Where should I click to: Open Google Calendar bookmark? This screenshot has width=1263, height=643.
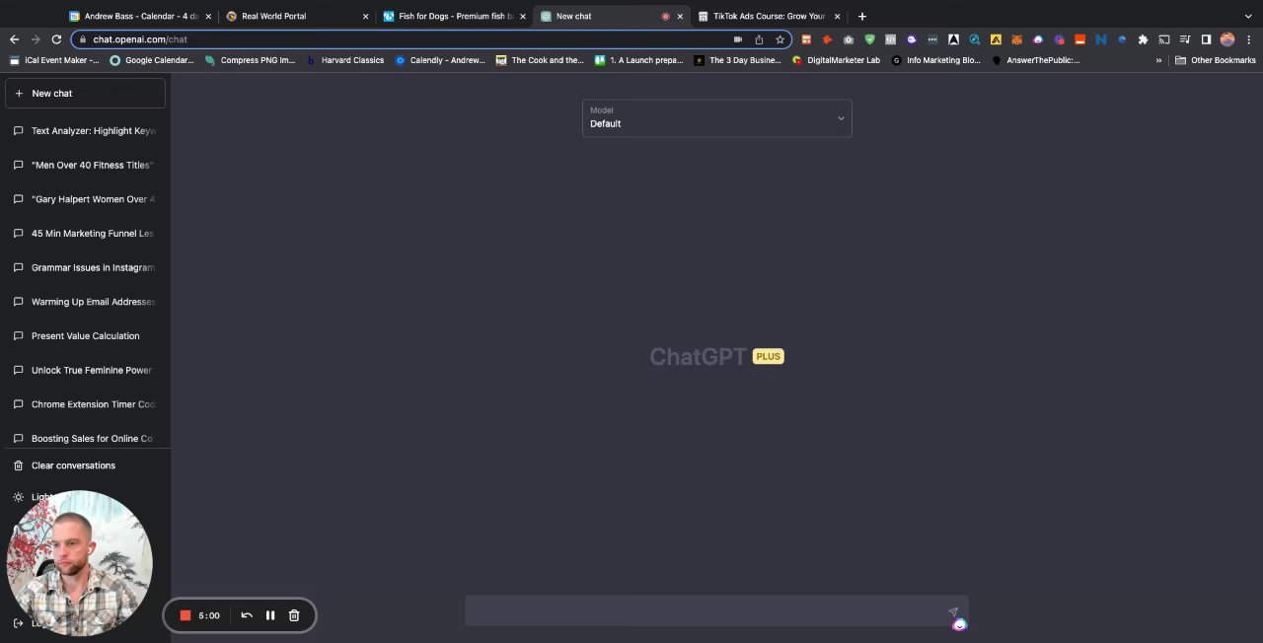coord(152,60)
